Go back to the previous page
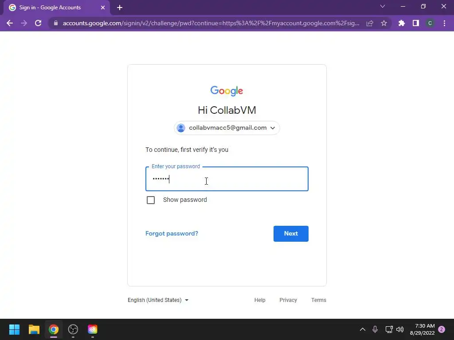Viewport: 454px width, 340px height. [10, 23]
